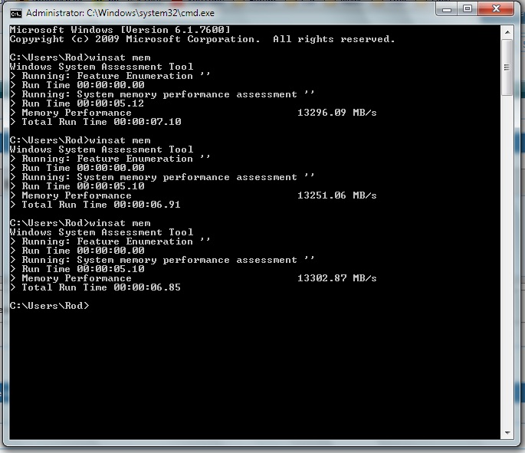
Task: Click the vertical scrollbar thumb
Action: click(x=507, y=67)
